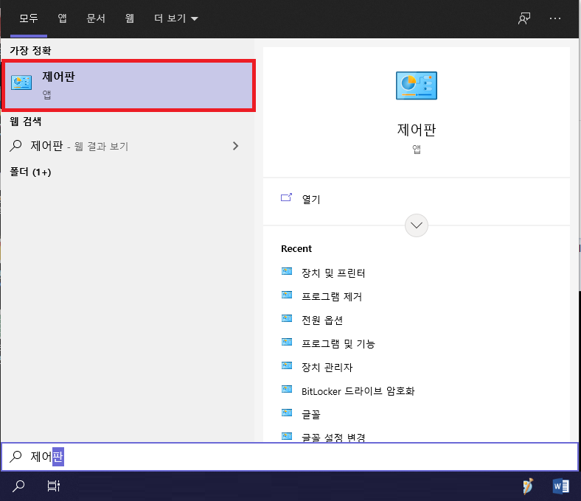Open 전원 옵션 from Recent
The width and height of the screenshot is (581, 501).
(x=322, y=320)
